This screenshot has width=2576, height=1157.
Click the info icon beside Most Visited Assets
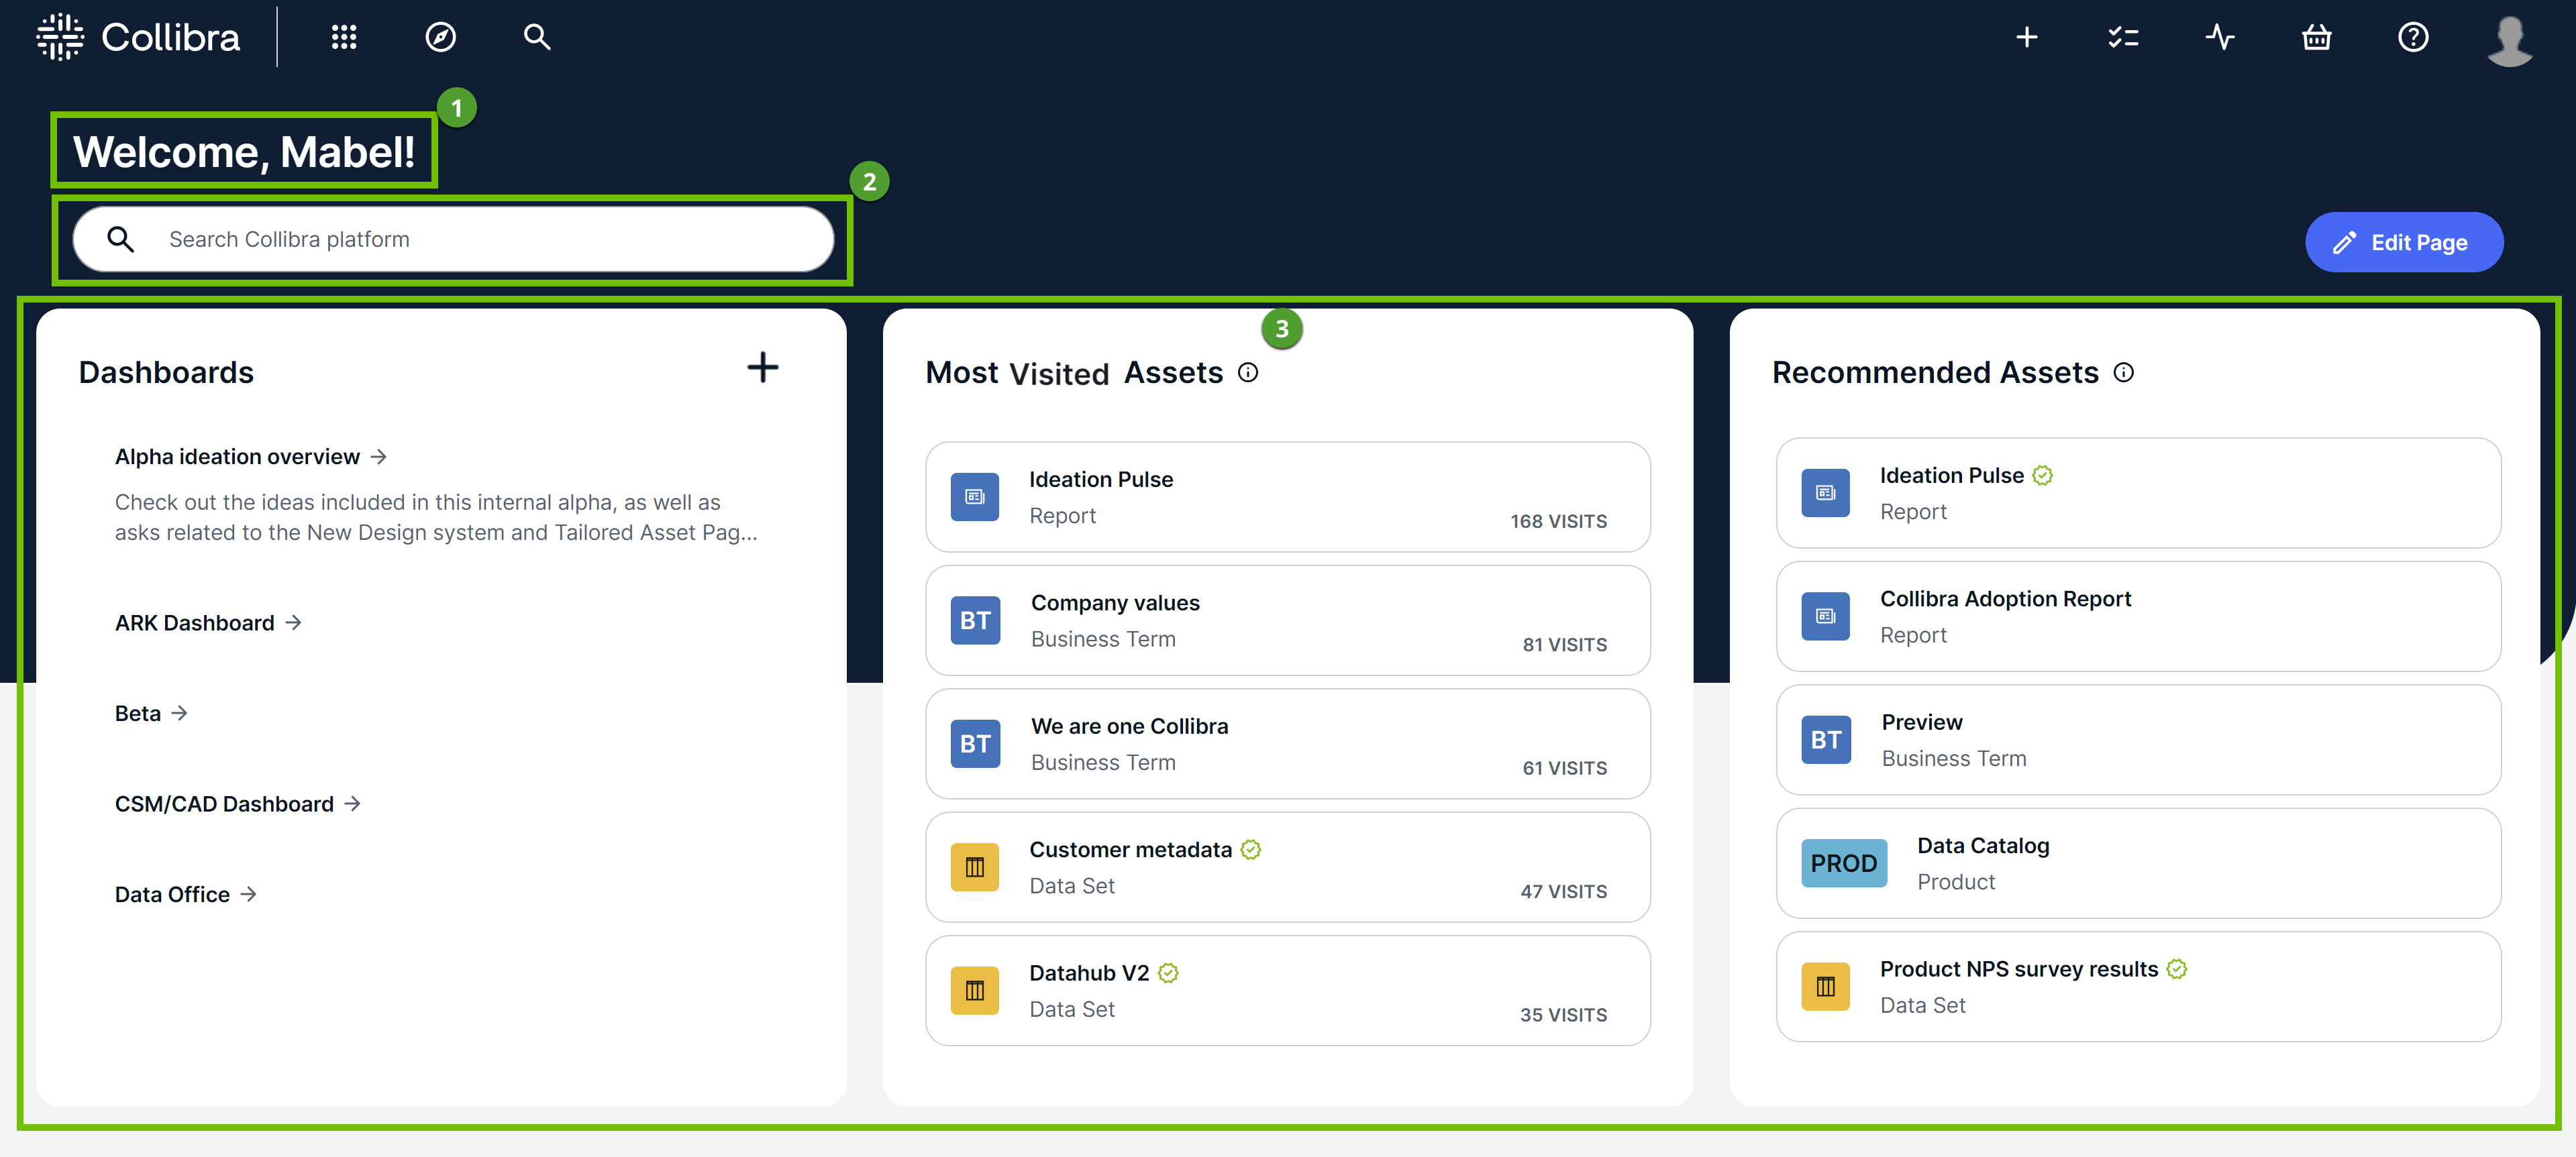pos(1248,372)
